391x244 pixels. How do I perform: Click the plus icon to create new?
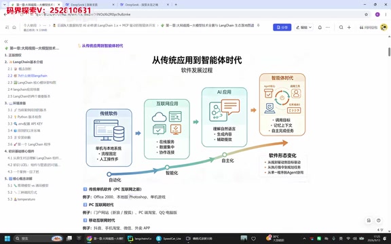349,27
